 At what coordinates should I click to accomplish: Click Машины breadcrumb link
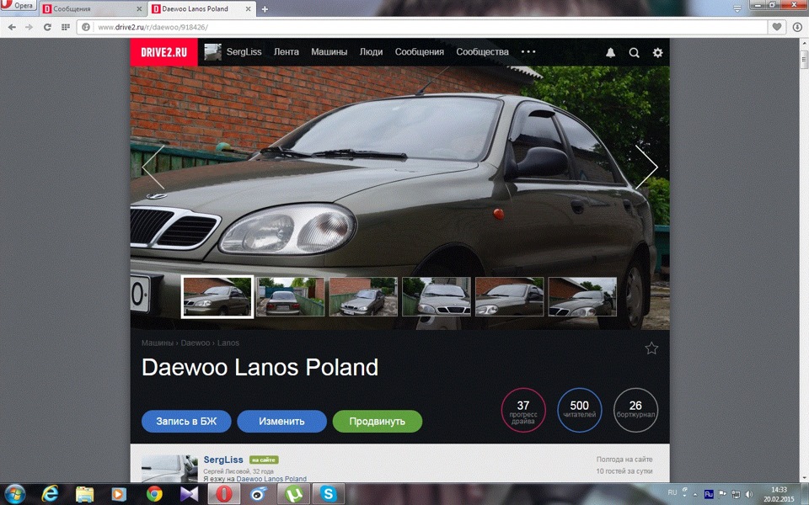point(158,343)
